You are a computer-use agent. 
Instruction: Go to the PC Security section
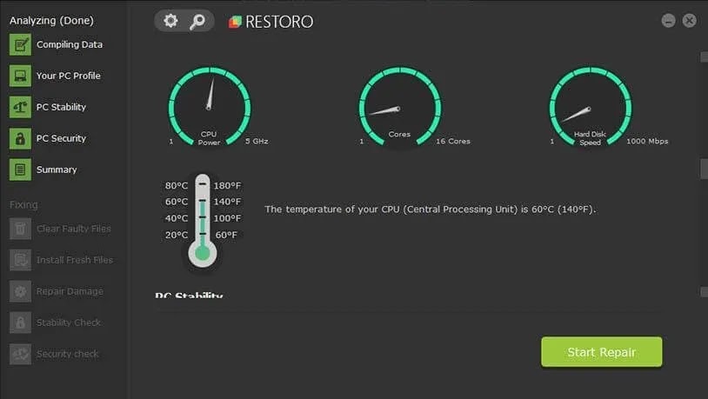(61, 139)
